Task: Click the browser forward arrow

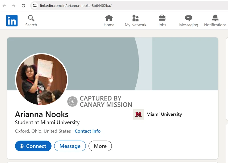Action: click(x=14, y=6)
